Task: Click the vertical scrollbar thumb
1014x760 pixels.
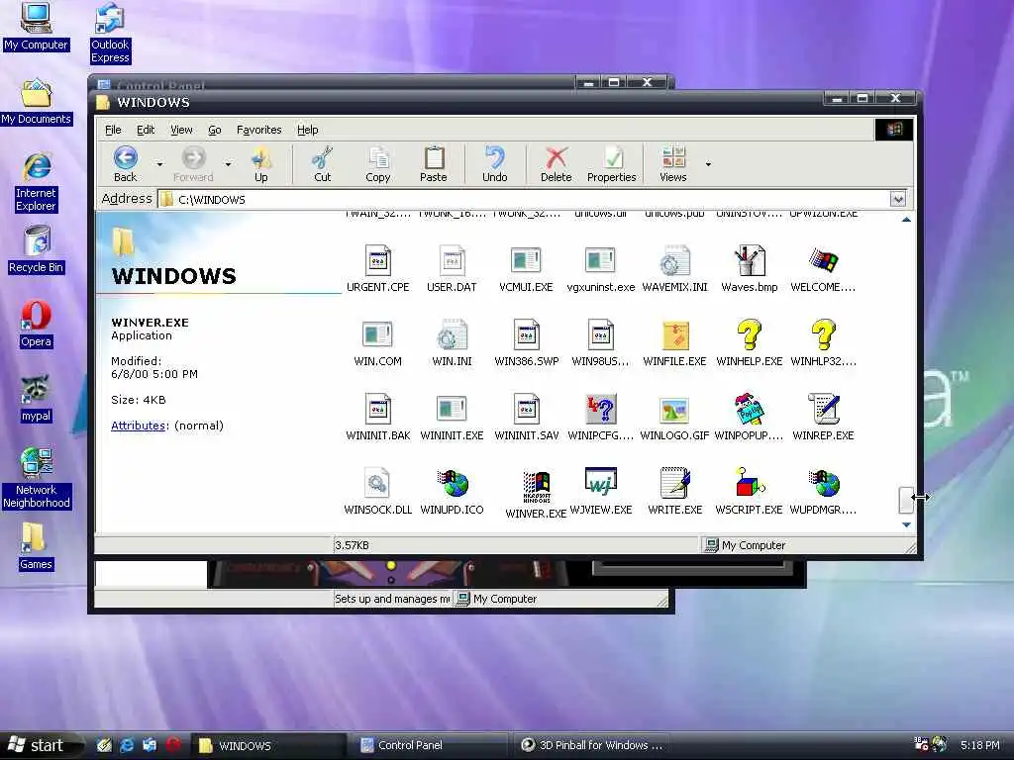Action: click(906, 500)
